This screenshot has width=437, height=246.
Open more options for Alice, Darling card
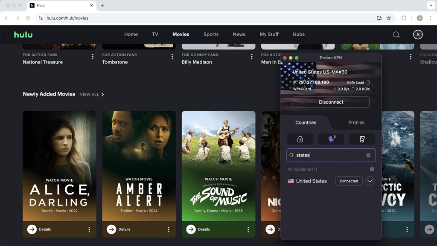[x=89, y=229]
